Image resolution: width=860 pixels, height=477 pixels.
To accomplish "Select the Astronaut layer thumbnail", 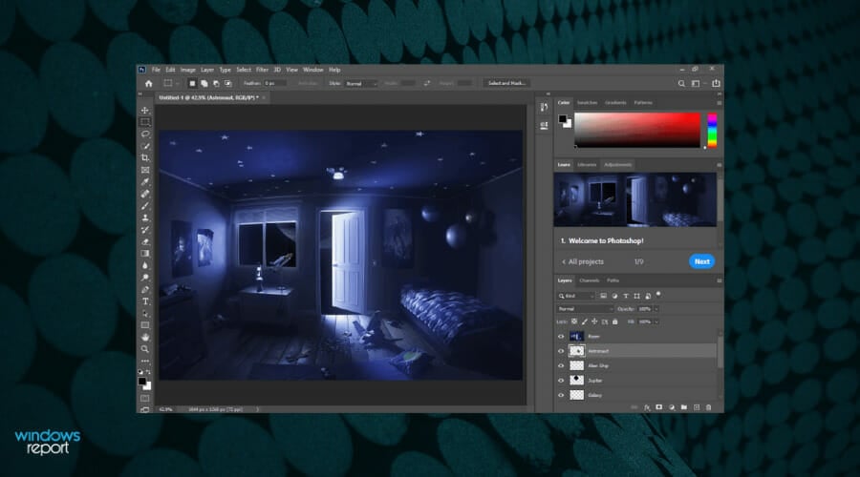I will click(576, 351).
